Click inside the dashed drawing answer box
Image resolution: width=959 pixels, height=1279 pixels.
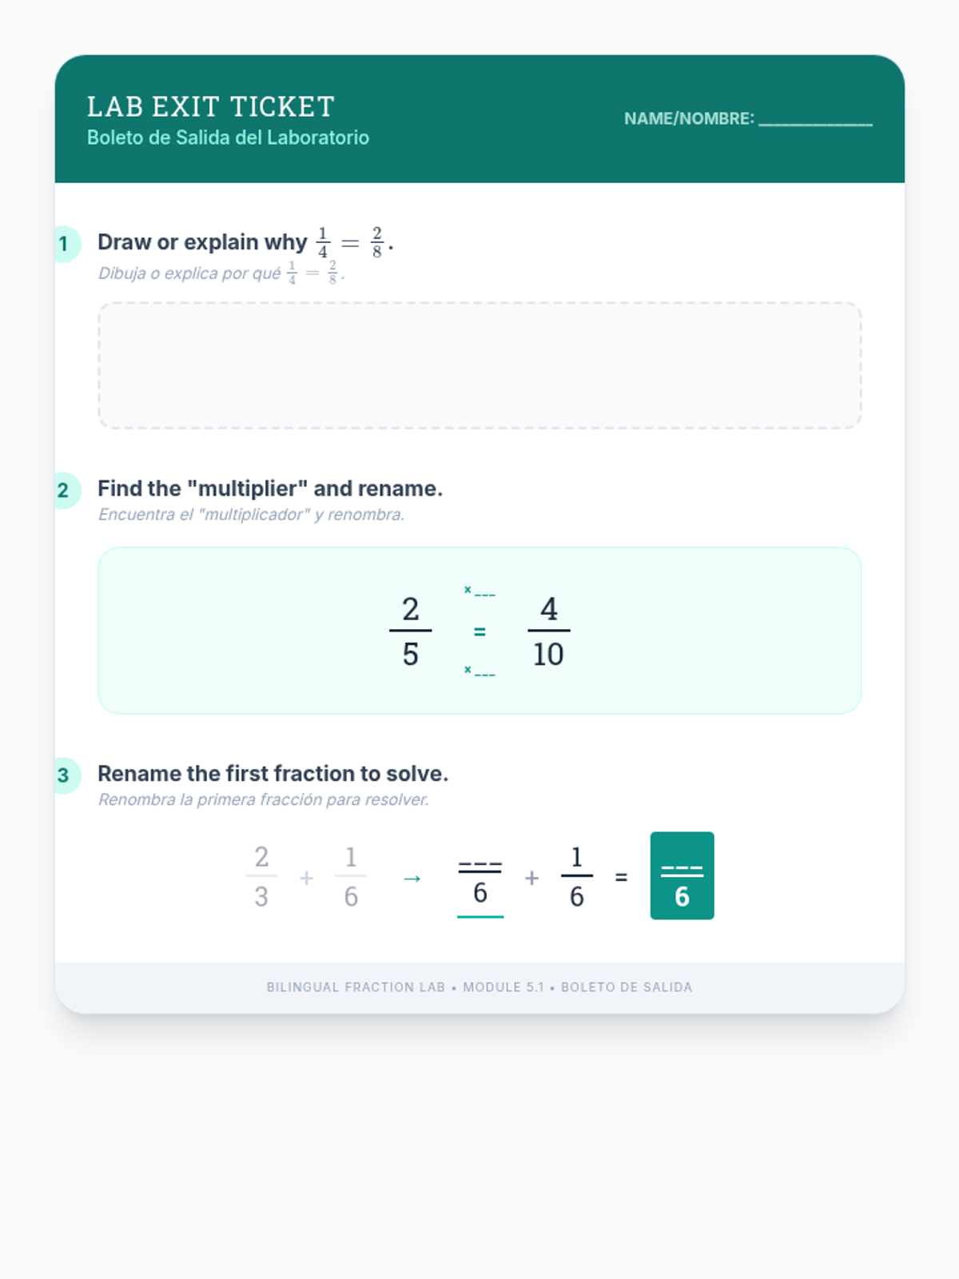point(479,365)
